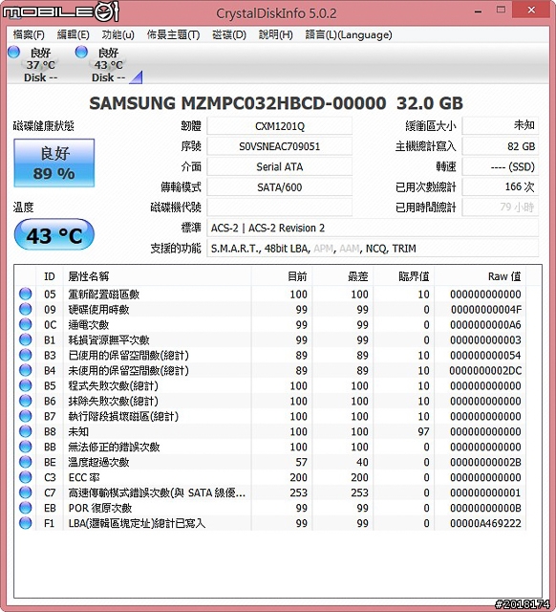This screenshot has height=612, width=556.
Task: Click the 臨界值 column header
Action: pyautogui.click(x=403, y=276)
